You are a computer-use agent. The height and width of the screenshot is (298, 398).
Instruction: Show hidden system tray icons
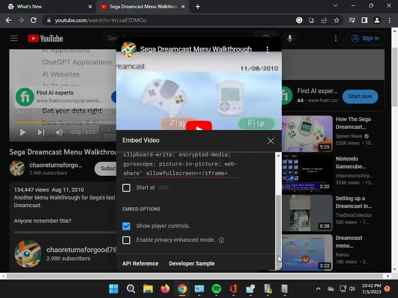[x=318, y=289]
